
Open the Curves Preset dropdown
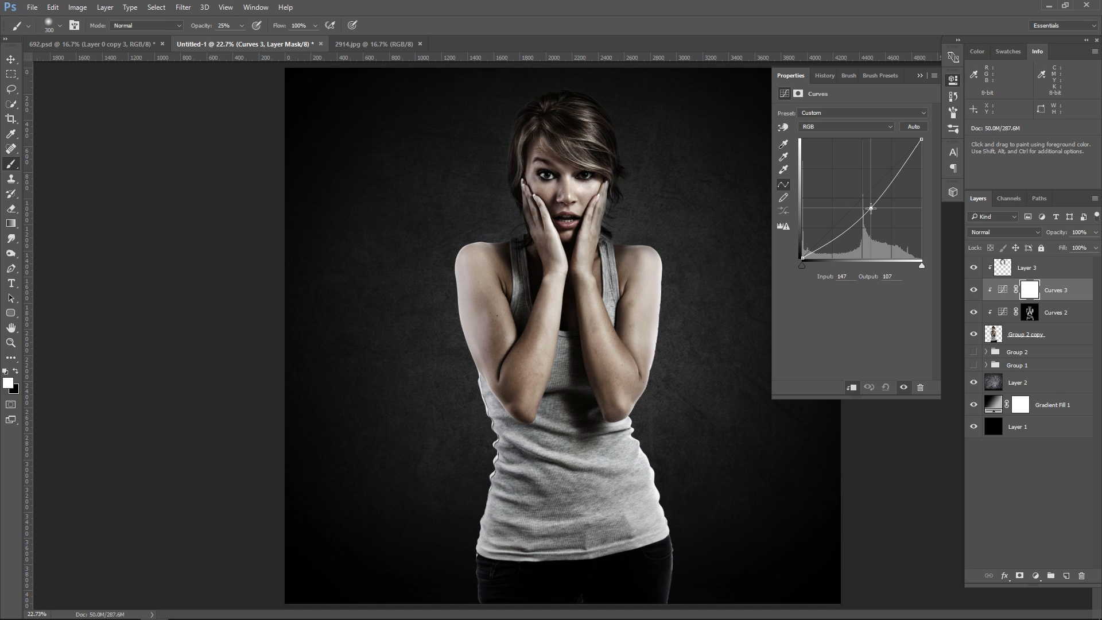[863, 113]
